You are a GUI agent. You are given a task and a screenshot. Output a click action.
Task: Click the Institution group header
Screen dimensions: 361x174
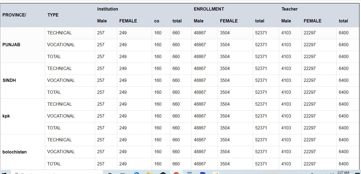tap(107, 9)
